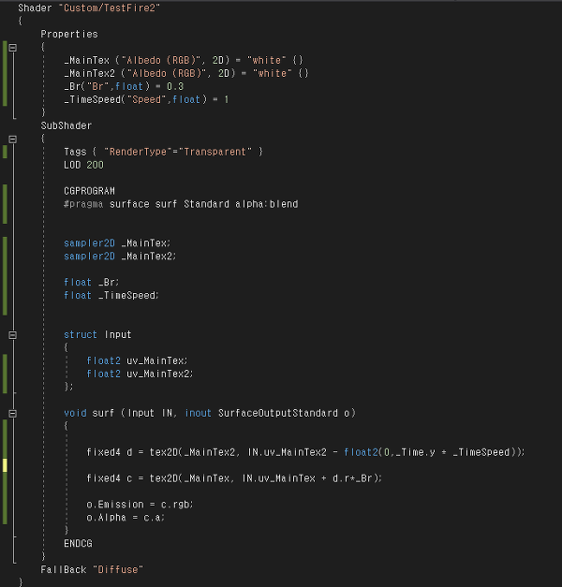Screen dimensions: 562x587
Task: Click the _Br default value 0.3
Action: point(175,86)
